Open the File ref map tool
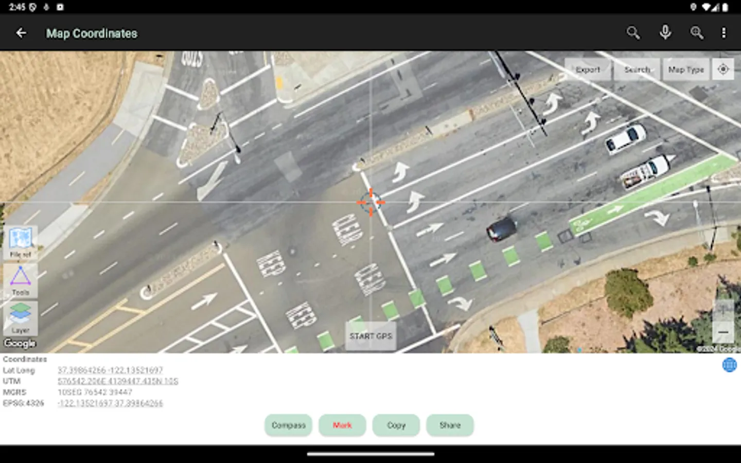Viewport: 741px width, 463px height. [x=21, y=242]
